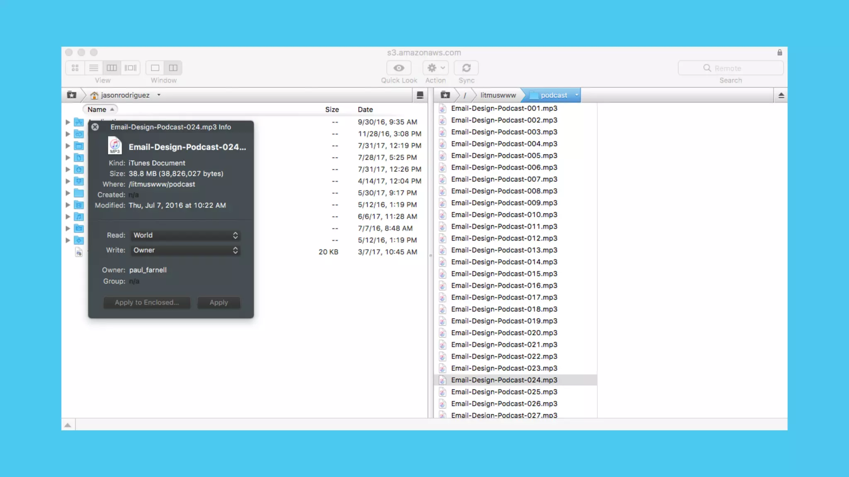Image resolution: width=849 pixels, height=477 pixels.
Task: Open the remote pane favorites star
Action: (x=445, y=95)
